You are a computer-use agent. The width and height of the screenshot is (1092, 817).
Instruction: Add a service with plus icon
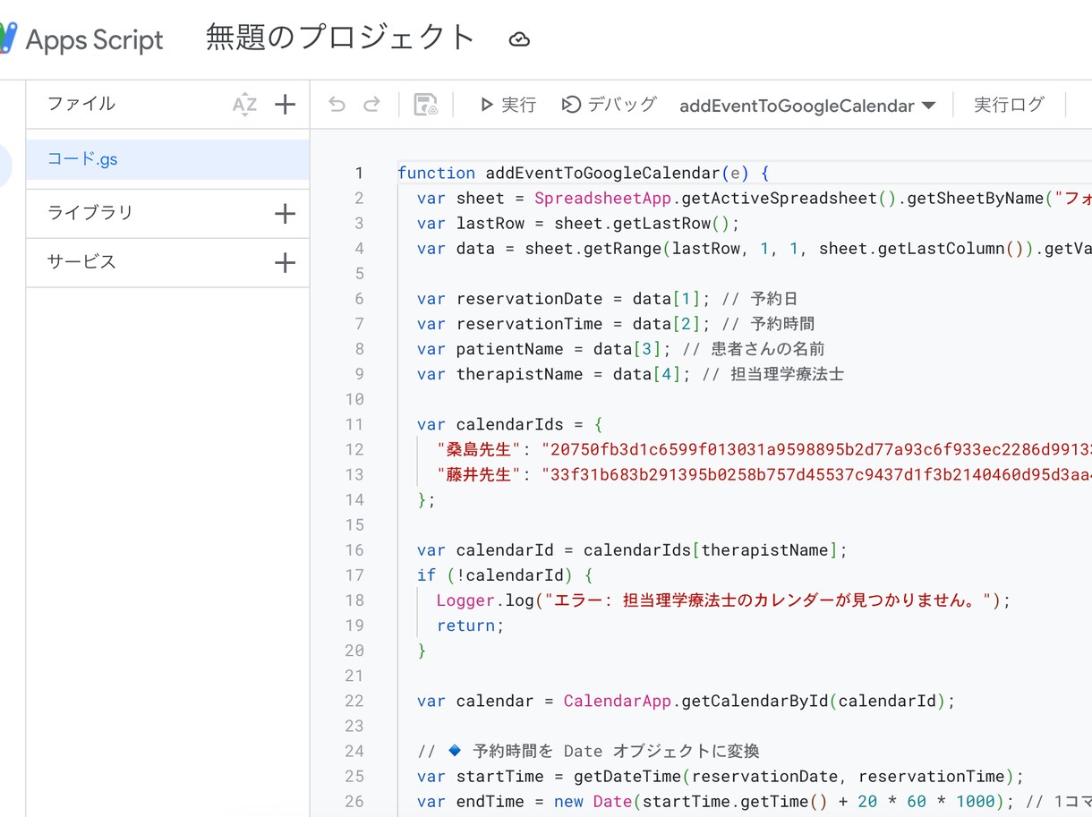pyautogui.click(x=285, y=262)
